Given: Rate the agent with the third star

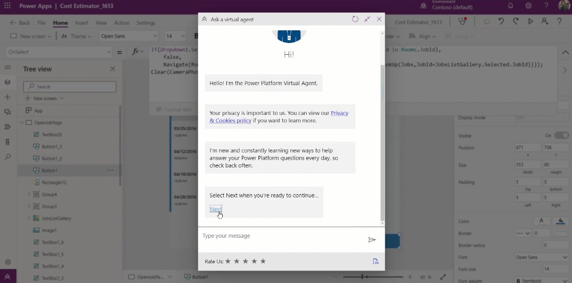Looking at the screenshot, I should tap(246, 261).
